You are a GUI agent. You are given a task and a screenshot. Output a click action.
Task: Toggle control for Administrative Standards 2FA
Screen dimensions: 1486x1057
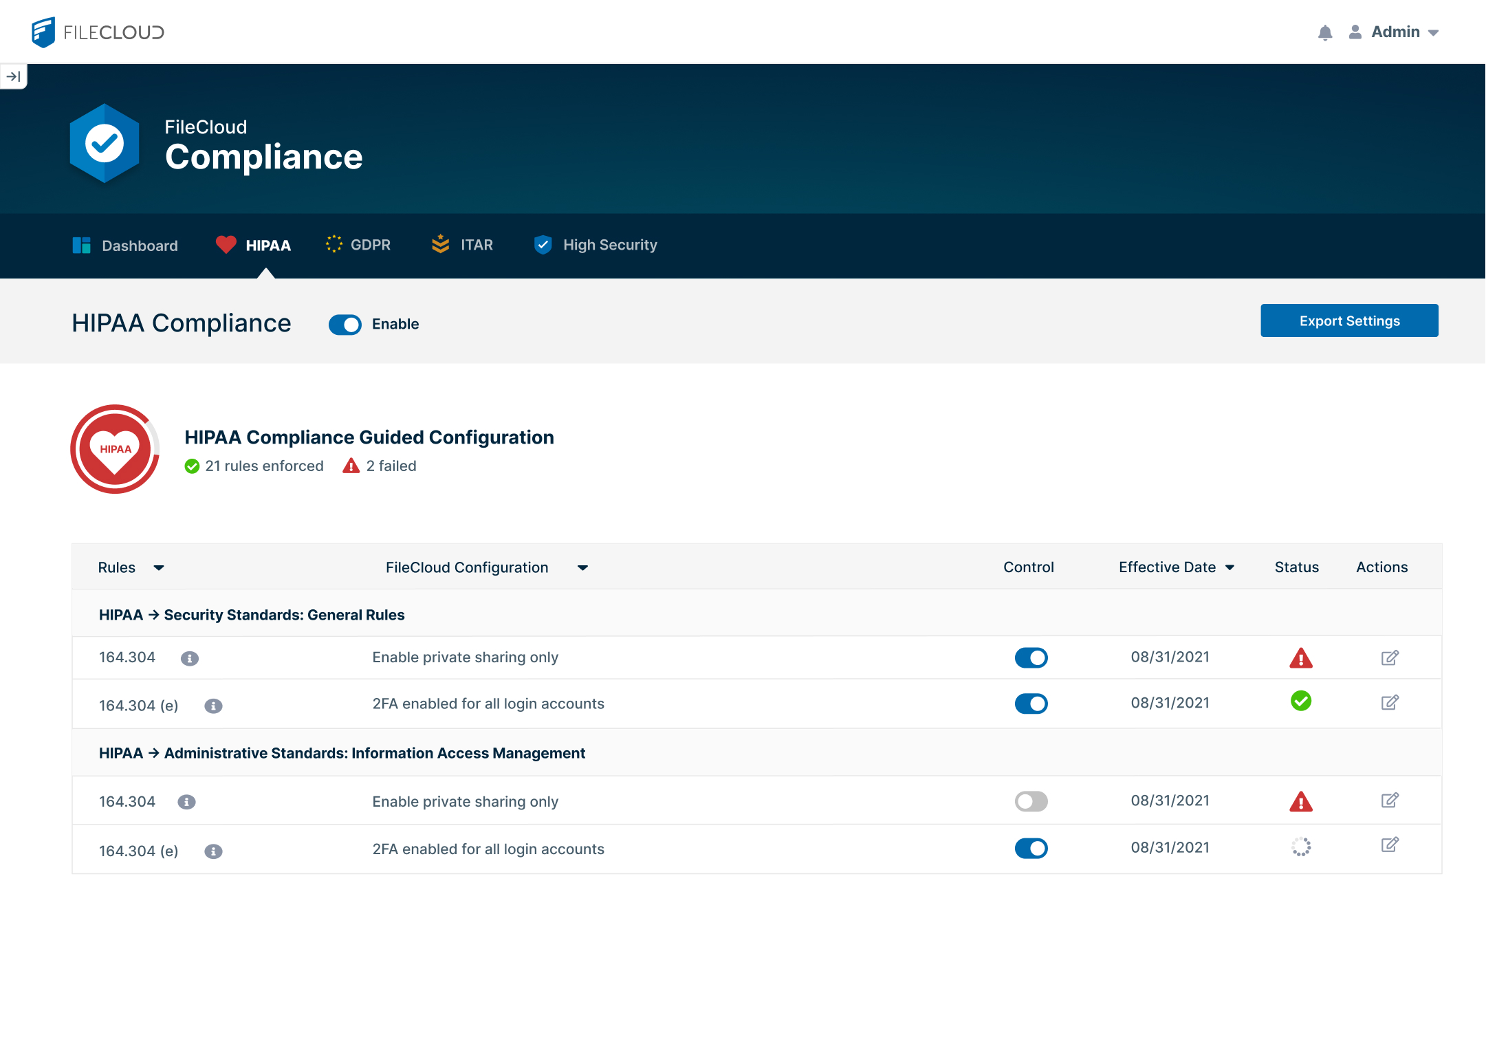tap(1031, 849)
